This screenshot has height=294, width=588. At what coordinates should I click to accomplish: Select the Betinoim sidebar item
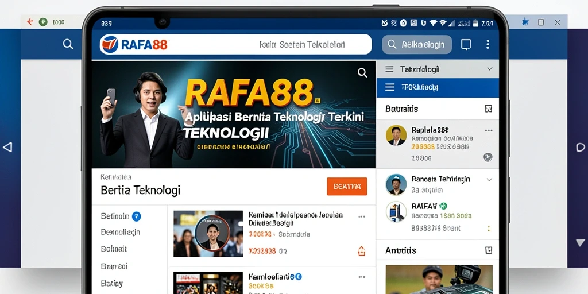[115, 216]
